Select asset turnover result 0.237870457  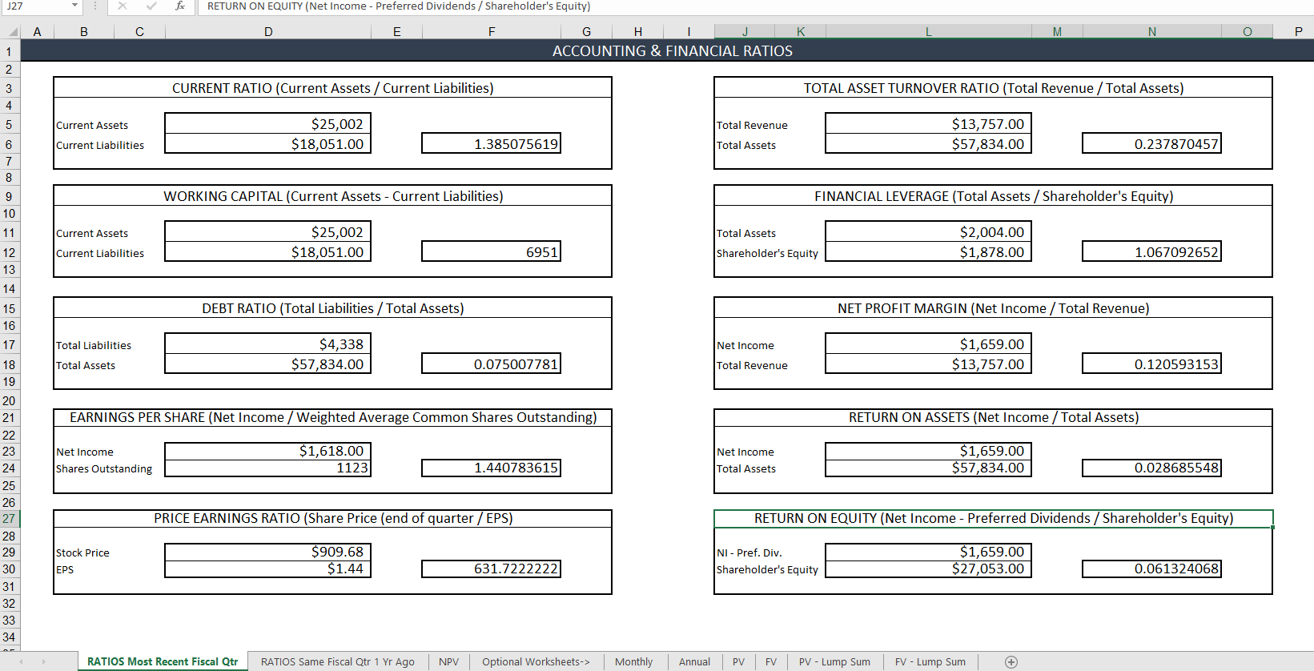click(x=1152, y=144)
